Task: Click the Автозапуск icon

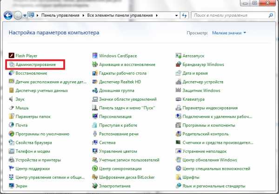Action: point(178,56)
